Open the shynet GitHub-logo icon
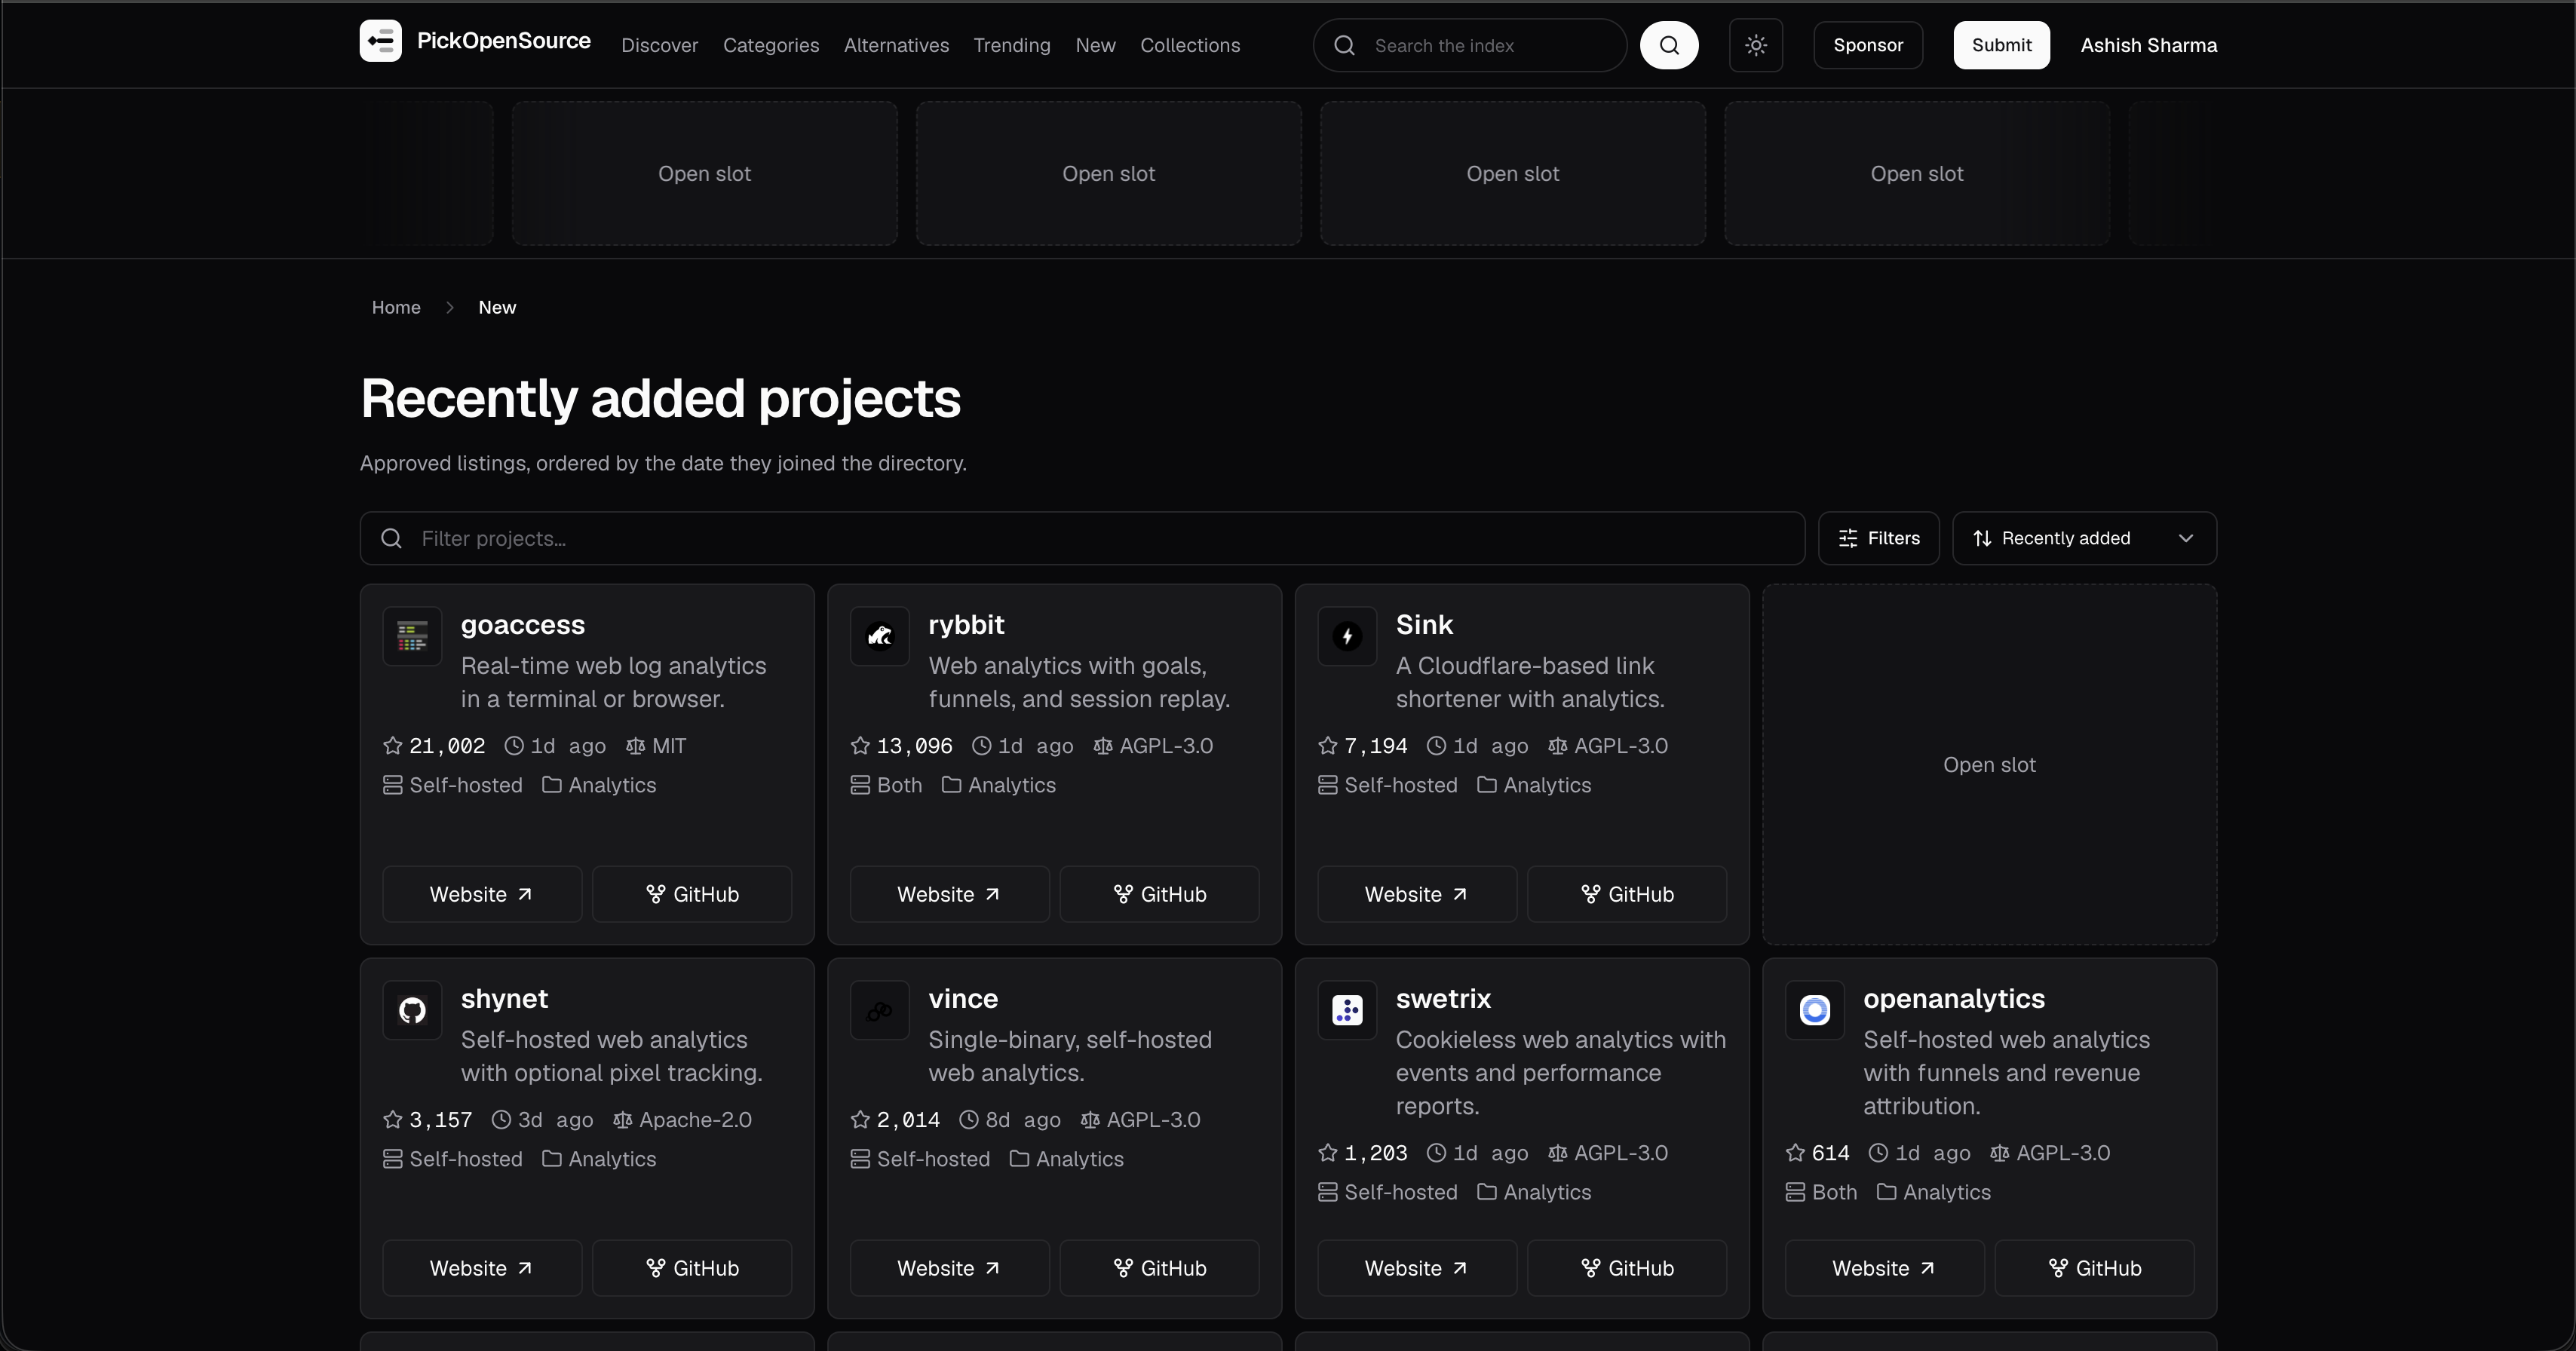The image size is (2576, 1351). point(412,1010)
